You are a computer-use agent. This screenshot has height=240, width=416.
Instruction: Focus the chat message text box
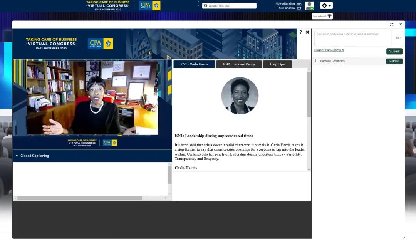click(352, 38)
